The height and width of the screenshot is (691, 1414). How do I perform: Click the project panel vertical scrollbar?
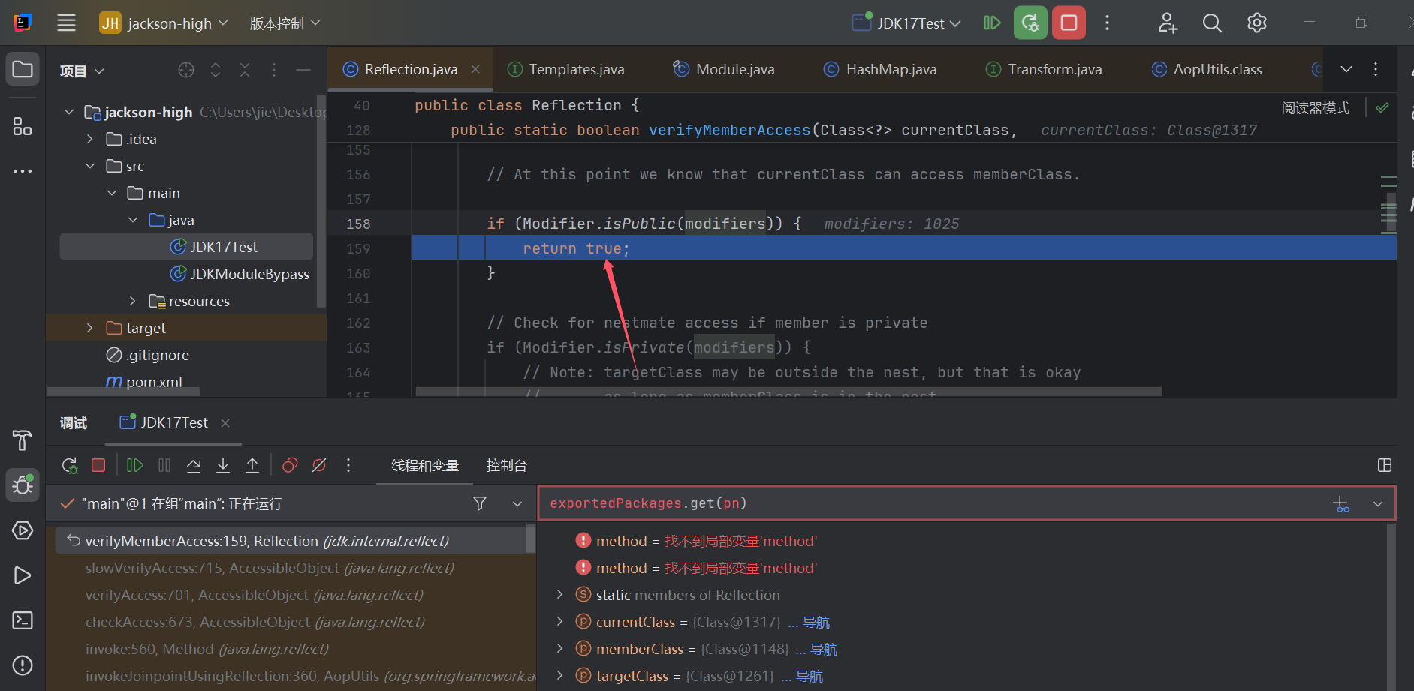(x=321, y=203)
